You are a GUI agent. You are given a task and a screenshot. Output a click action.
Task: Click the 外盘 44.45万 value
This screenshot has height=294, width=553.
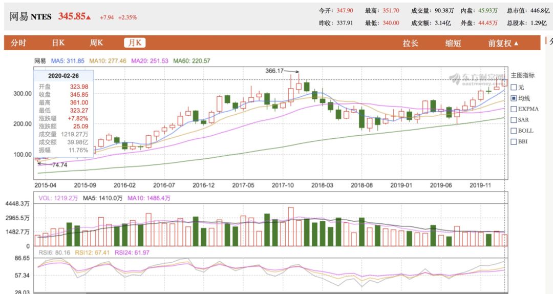[488, 23]
